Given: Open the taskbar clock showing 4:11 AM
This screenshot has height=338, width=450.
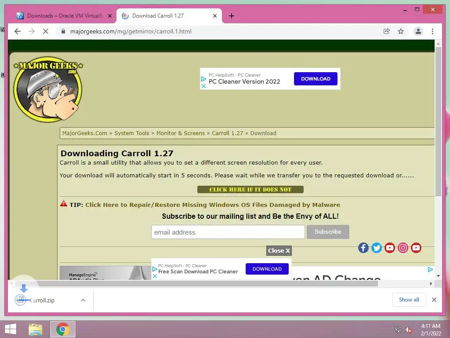Looking at the screenshot, I should point(431,330).
